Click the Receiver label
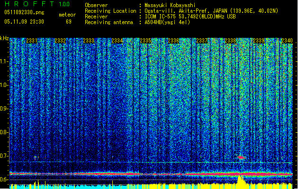This screenshot has height=189, width=298. point(96,17)
